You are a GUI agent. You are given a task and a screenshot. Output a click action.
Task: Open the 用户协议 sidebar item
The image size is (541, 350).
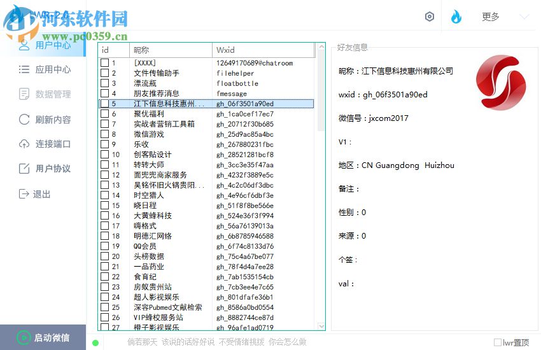43,169
